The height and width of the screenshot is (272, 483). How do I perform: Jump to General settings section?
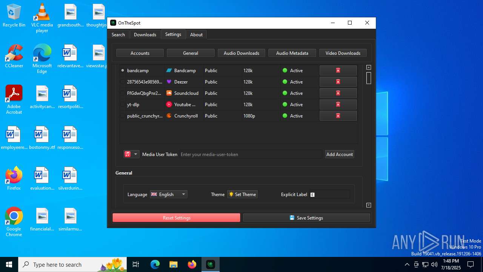[x=191, y=53]
